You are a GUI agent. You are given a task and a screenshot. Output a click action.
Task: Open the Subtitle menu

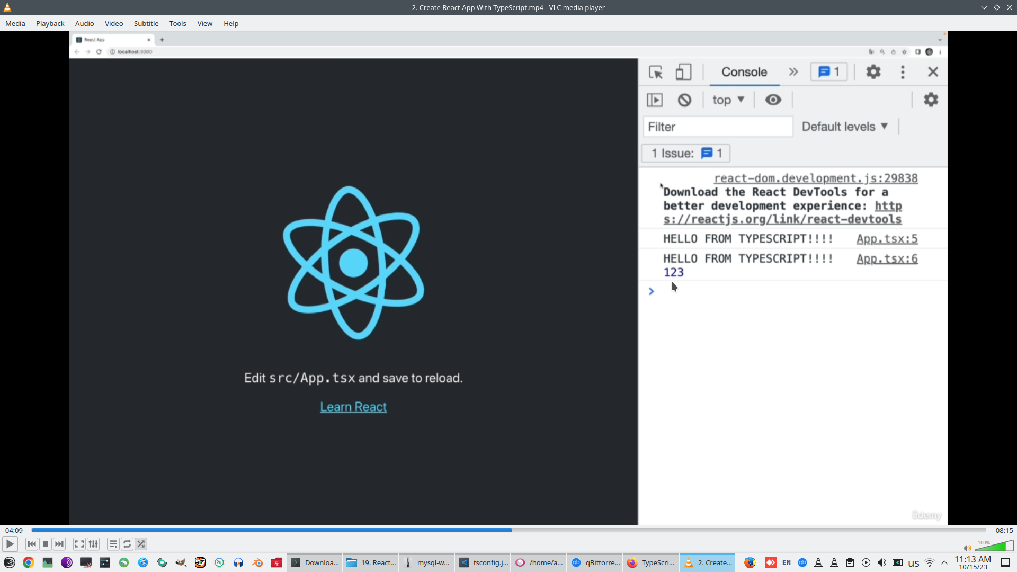coord(146,23)
